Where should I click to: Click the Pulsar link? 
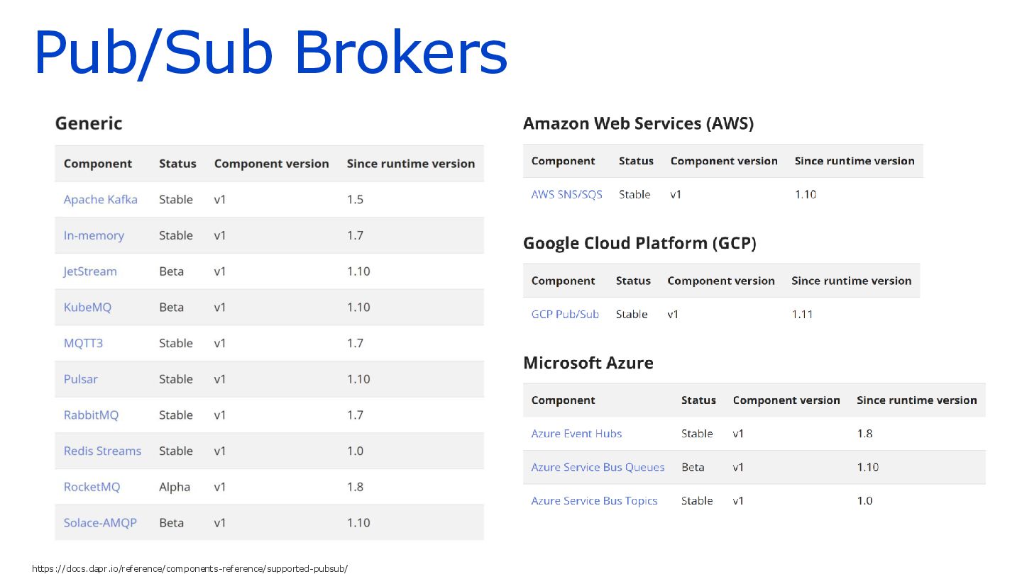pyautogui.click(x=81, y=379)
